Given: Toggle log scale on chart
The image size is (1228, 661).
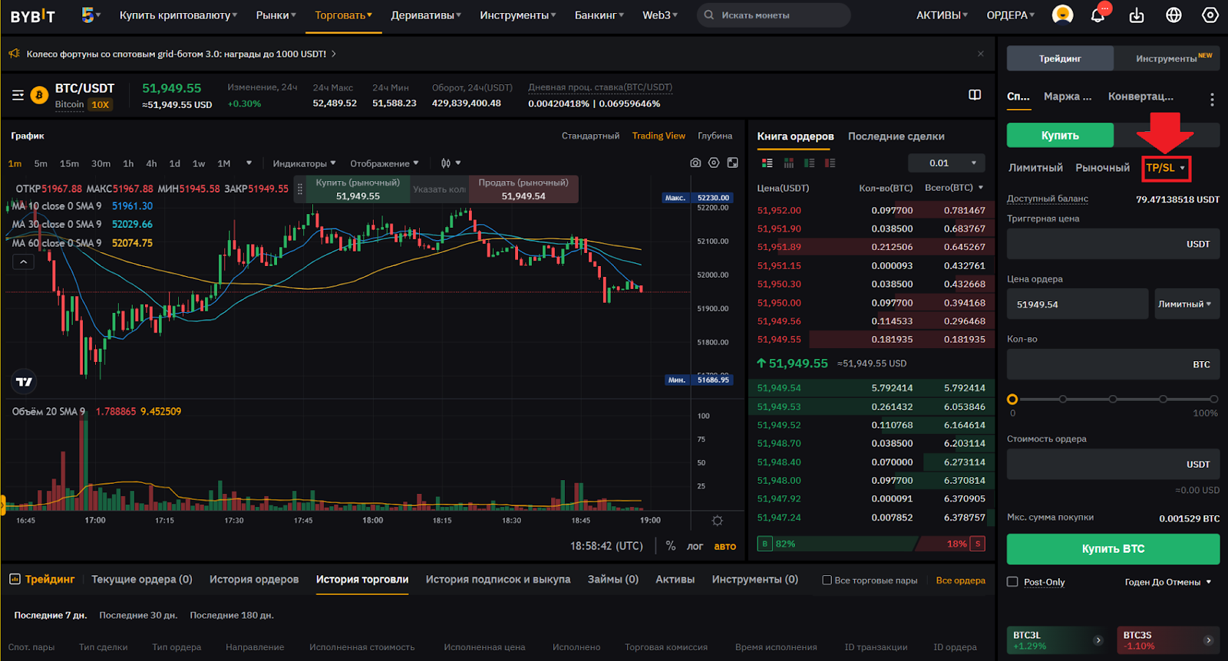Looking at the screenshot, I should (695, 547).
